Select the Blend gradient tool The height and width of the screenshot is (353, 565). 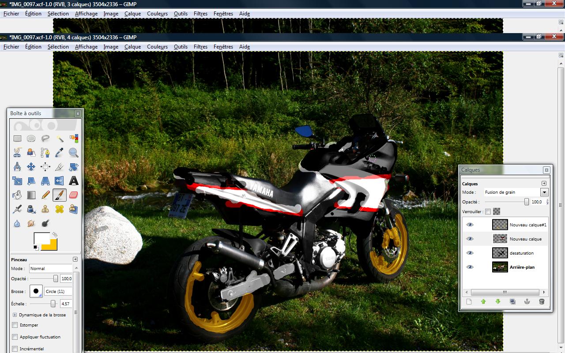point(31,195)
